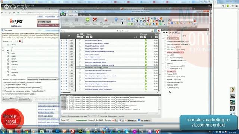
Task: Click the red X Delete phrases icon
Action: (95, 20)
